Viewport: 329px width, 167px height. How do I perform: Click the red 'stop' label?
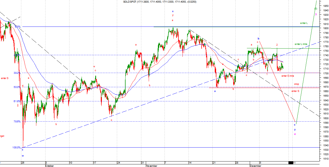tap(297, 84)
